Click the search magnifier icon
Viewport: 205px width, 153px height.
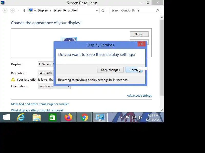[157, 10]
